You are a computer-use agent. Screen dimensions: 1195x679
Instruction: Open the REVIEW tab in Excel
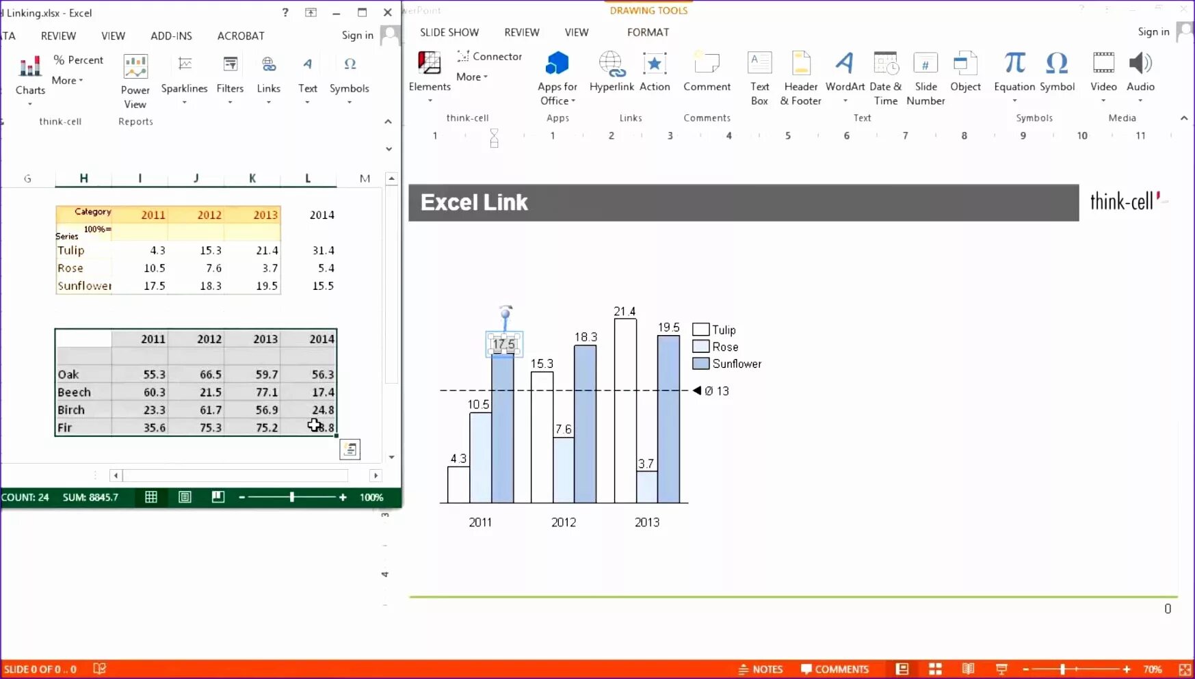point(58,36)
